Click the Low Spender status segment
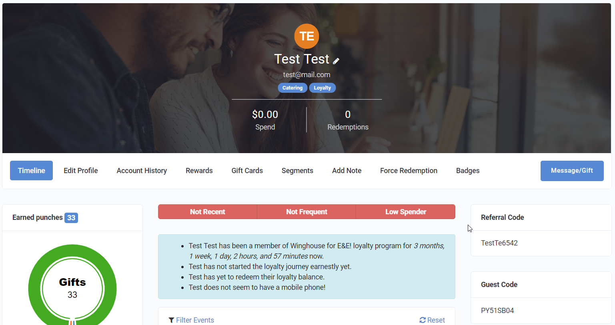The image size is (615, 325). click(406, 212)
